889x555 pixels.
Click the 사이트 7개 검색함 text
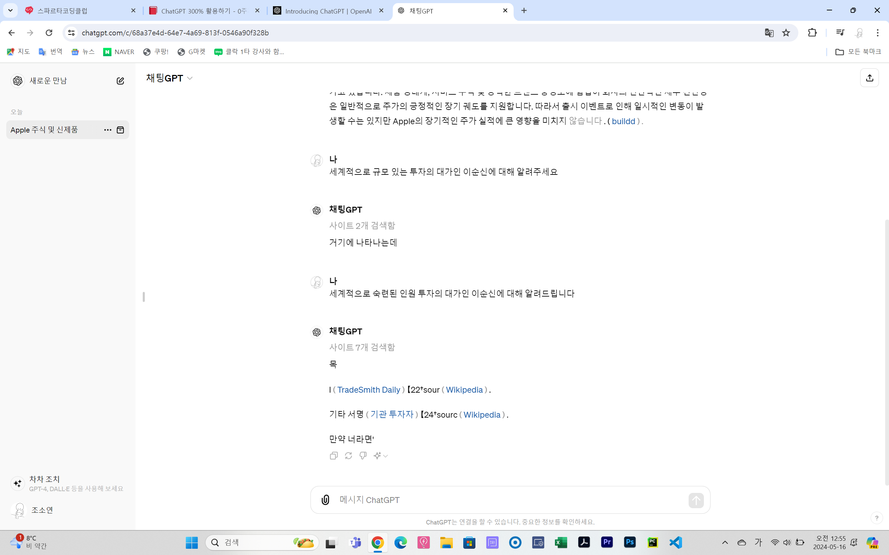[362, 347]
